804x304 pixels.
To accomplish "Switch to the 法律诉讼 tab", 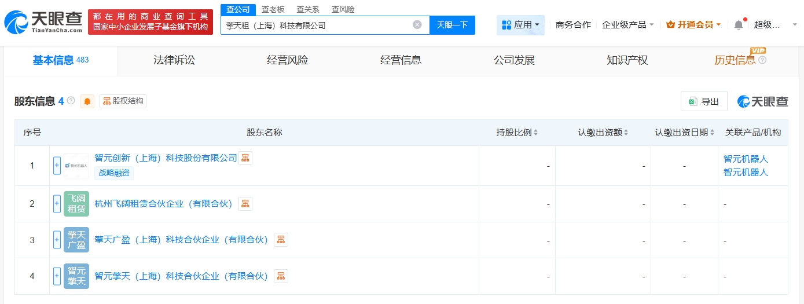I will coord(174,60).
